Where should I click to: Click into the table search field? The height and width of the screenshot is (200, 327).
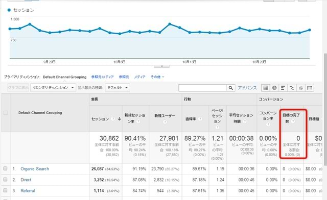(x=202, y=88)
